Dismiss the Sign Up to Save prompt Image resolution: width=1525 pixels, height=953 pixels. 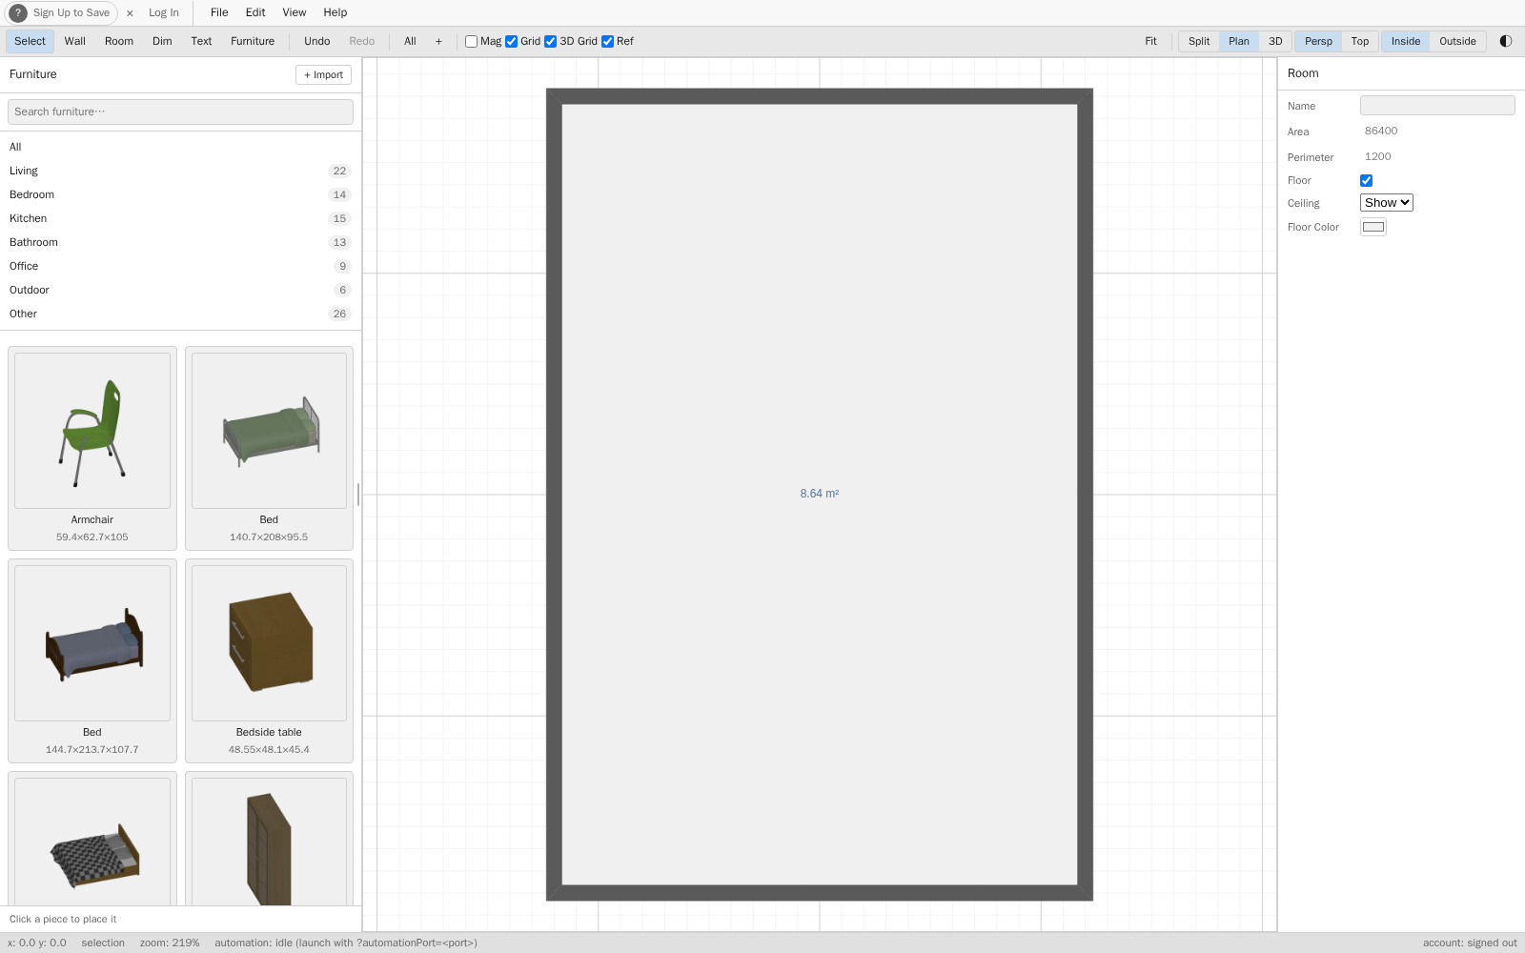point(130,13)
